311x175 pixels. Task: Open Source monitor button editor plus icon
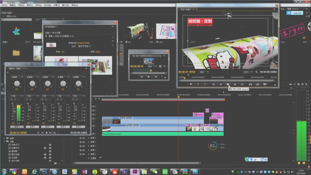pos(165,77)
